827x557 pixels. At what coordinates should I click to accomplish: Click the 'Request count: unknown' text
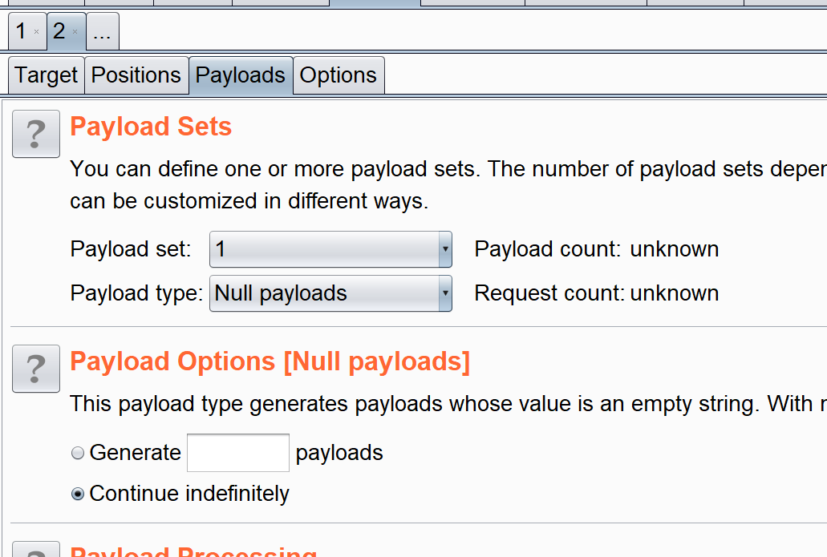[x=596, y=293]
